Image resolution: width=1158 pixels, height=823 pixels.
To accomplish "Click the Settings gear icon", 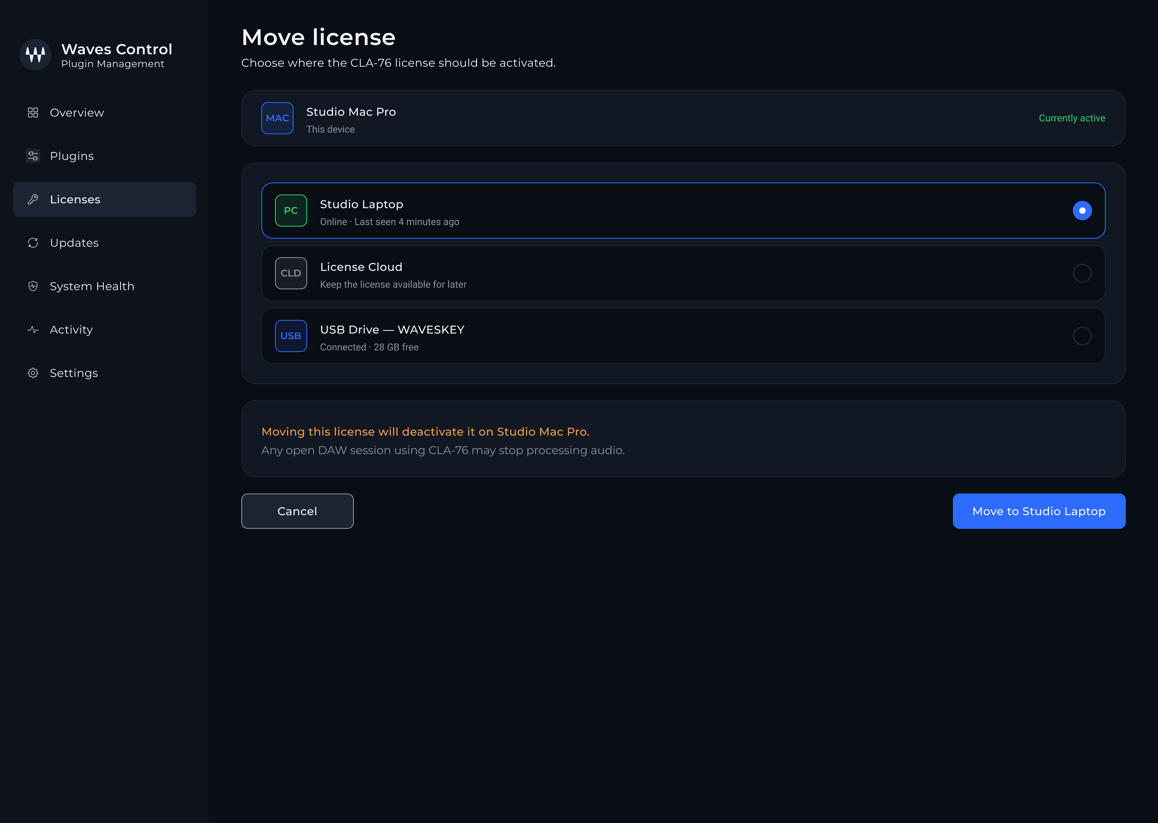I will point(33,373).
